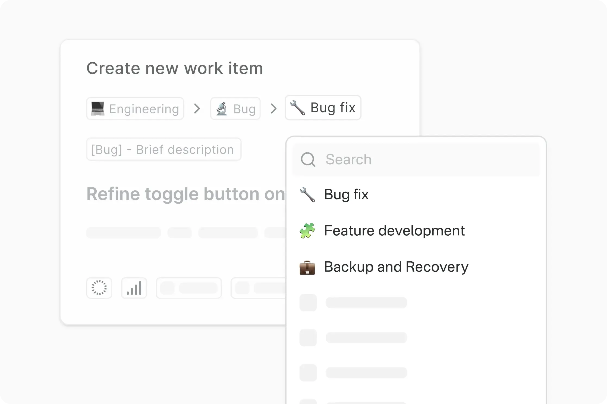Screen dimensions: 607x404
Task: Click the Search input field
Action: [394, 160]
